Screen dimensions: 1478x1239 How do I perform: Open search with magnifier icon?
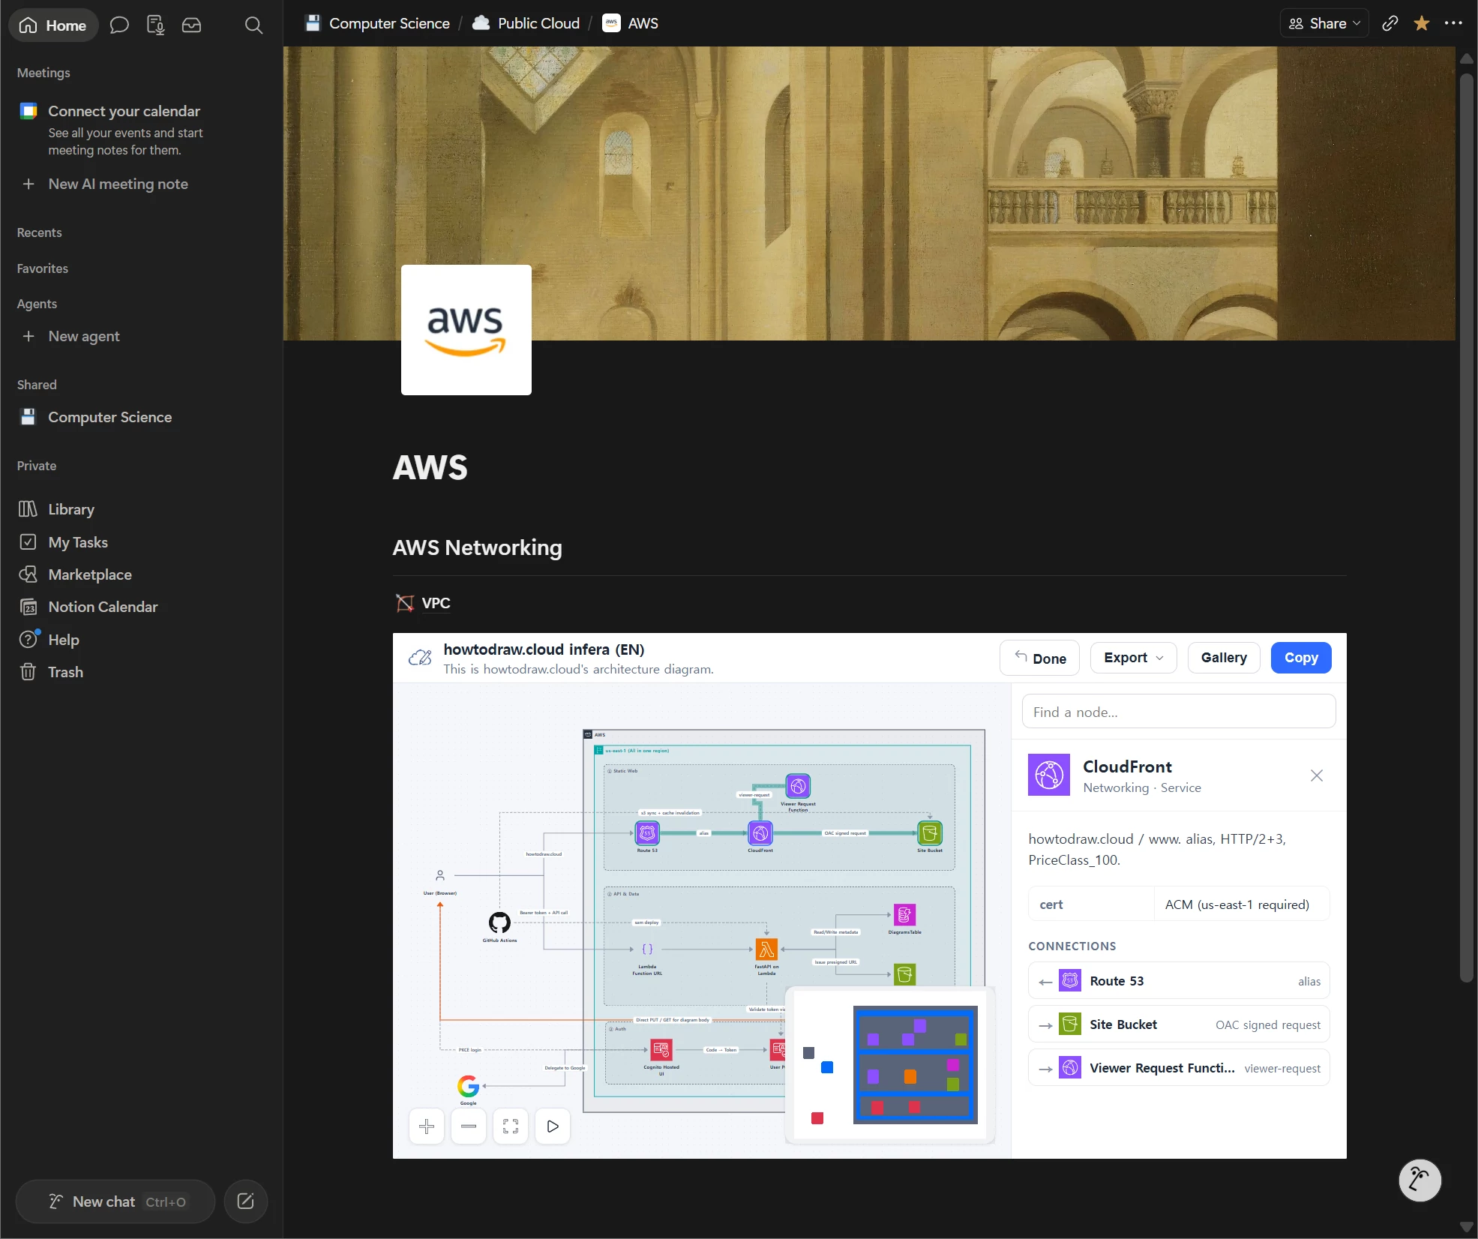pos(253,25)
